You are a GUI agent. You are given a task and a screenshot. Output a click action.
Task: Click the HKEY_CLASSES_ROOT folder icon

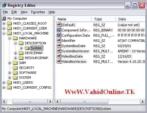click(10, 23)
